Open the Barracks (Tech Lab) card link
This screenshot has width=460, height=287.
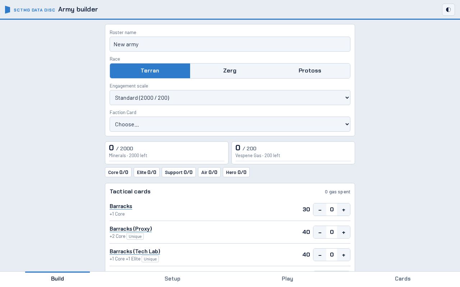point(135,251)
